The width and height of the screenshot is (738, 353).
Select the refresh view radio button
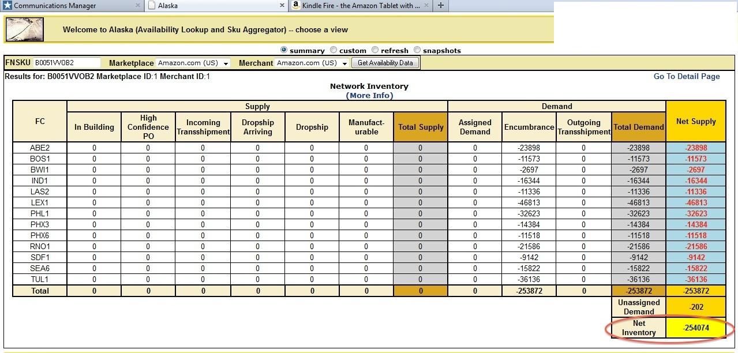(375, 50)
